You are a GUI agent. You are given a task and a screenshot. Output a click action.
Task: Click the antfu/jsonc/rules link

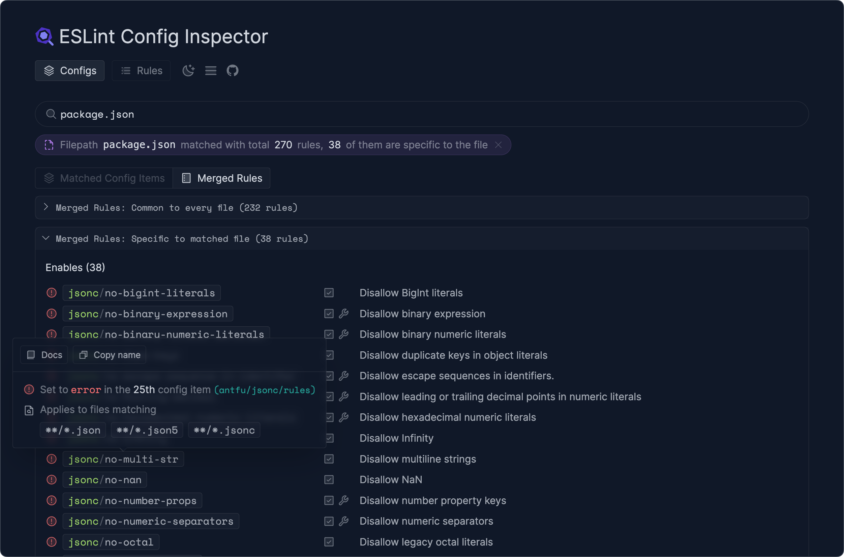click(265, 390)
